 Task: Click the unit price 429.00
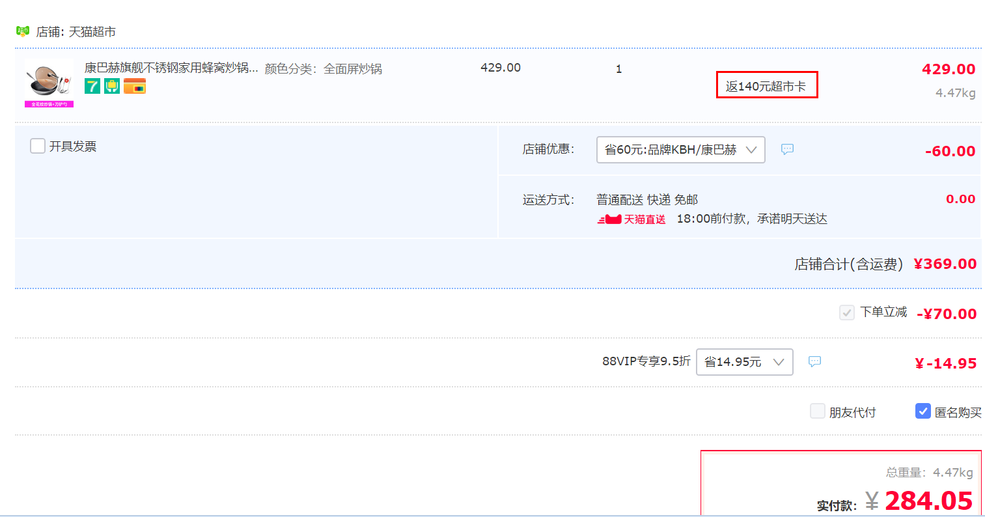click(501, 68)
